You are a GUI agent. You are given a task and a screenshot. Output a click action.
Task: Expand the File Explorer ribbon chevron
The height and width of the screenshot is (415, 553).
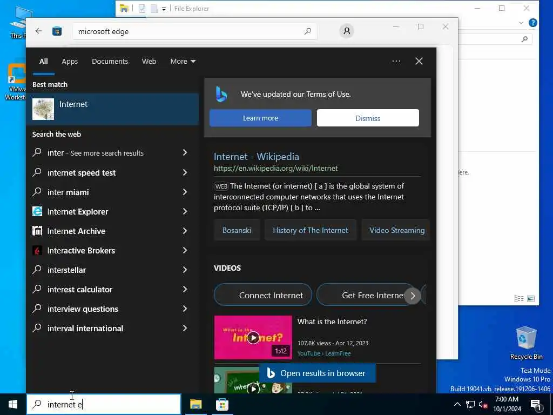click(x=521, y=23)
